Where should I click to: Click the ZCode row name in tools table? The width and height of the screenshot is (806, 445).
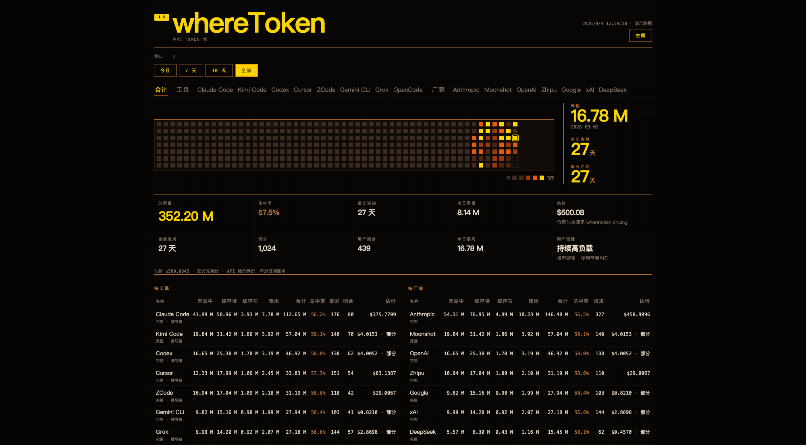click(164, 393)
